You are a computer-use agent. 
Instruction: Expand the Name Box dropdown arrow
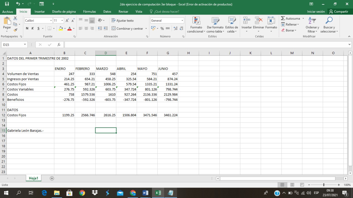point(25,45)
